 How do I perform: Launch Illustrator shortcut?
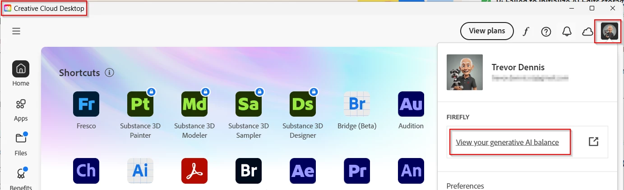click(140, 171)
